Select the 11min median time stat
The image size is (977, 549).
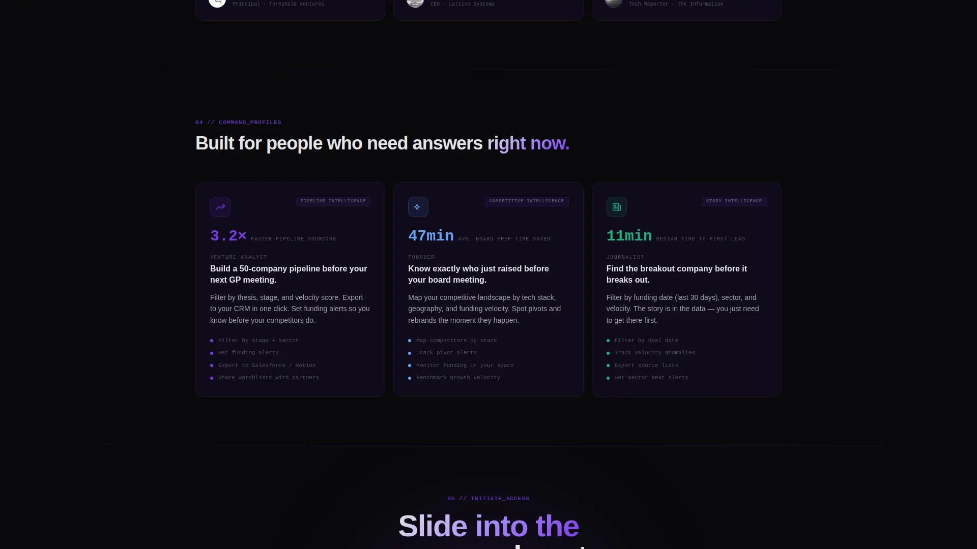pos(676,236)
